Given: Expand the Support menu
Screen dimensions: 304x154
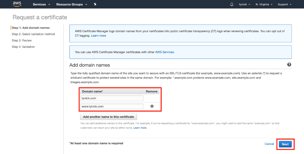Looking at the screenshot, I should pyautogui.click(x=284, y=4).
